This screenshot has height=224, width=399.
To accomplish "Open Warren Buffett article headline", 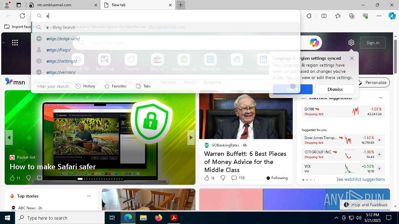I will (245, 162).
